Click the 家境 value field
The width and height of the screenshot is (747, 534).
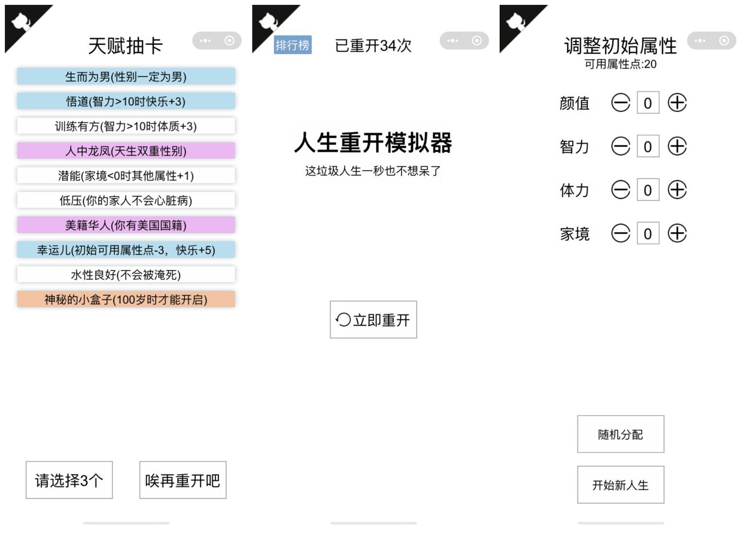point(648,234)
